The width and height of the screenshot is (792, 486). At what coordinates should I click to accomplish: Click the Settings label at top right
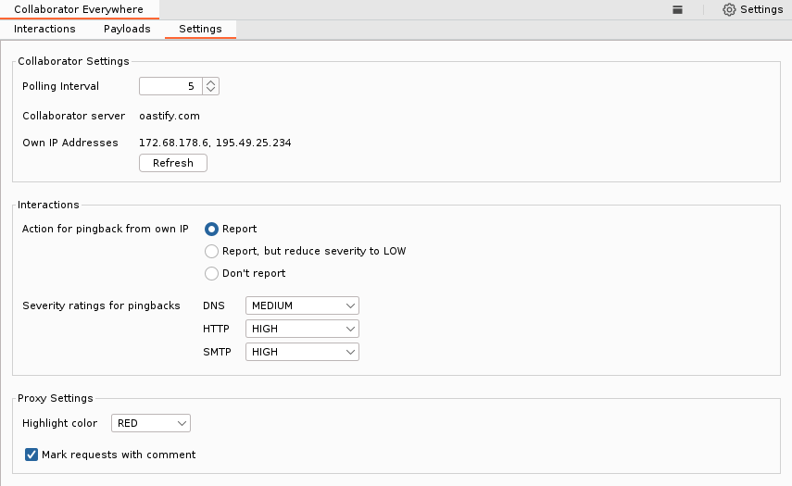click(x=761, y=9)
